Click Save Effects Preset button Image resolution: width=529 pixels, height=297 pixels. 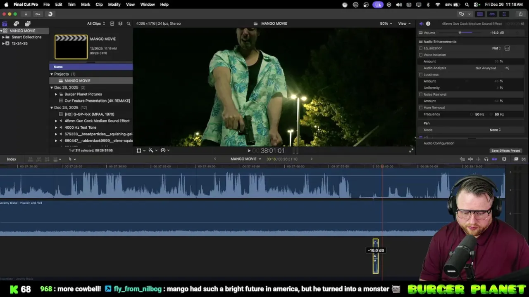[505, 151]
